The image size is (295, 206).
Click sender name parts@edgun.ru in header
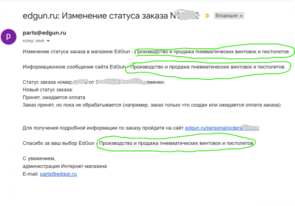click(44, 33)
